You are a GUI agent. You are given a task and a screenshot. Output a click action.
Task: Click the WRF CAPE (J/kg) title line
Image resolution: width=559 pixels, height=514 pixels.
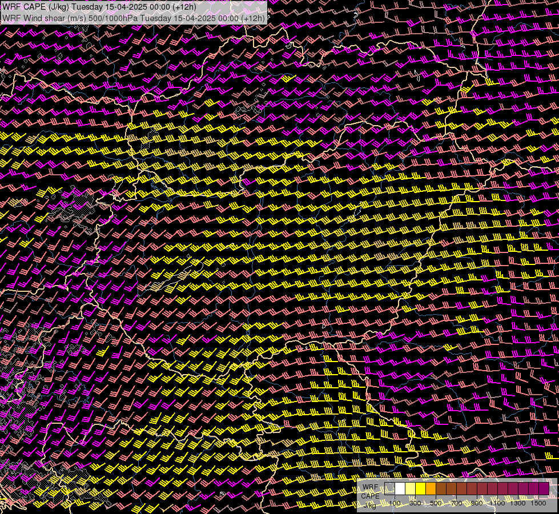(99, 7)
